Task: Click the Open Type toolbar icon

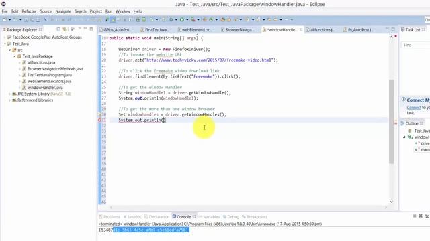Action: point(223,19)
